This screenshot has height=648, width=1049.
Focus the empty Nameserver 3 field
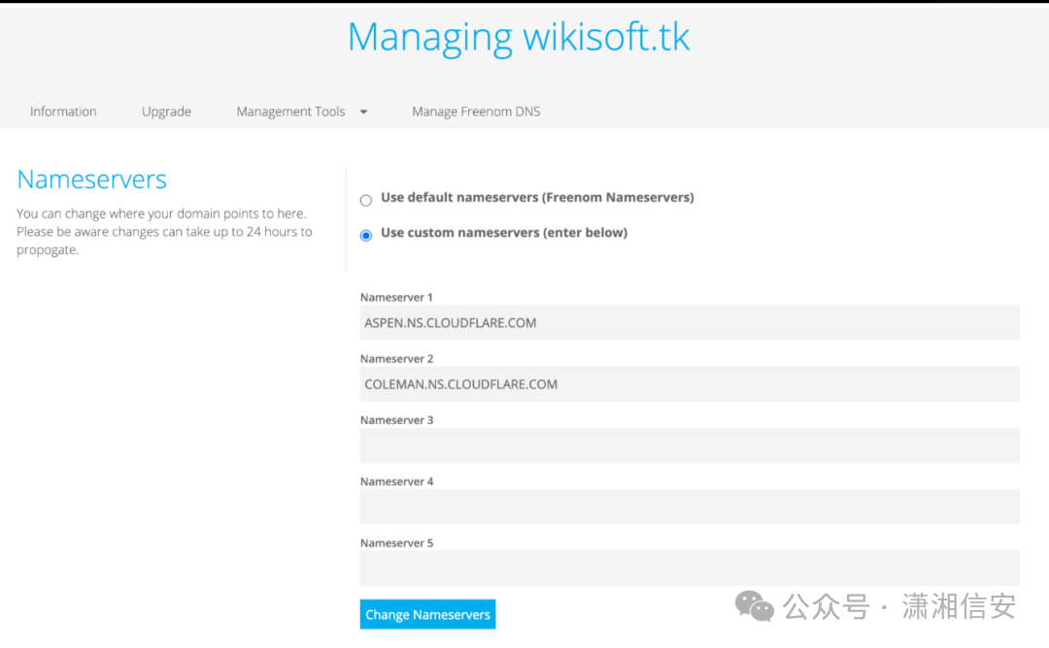click(x=690, y=445)
